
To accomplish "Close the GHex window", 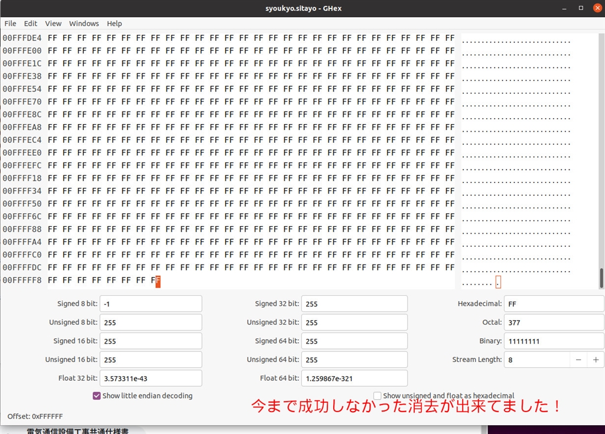I will [x=597, y=8].
